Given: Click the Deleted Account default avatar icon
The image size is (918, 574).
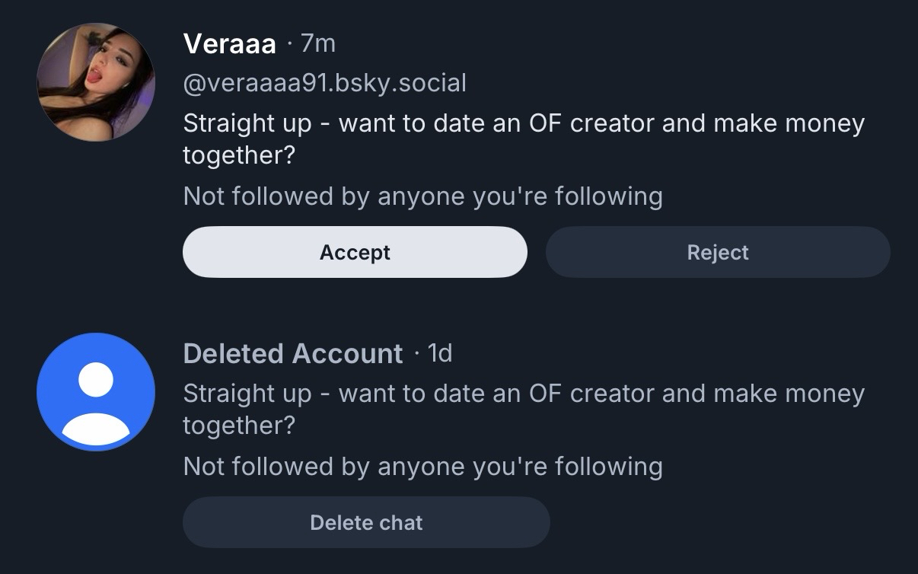Looking at the screenshot, I should (x=96, y=392).
